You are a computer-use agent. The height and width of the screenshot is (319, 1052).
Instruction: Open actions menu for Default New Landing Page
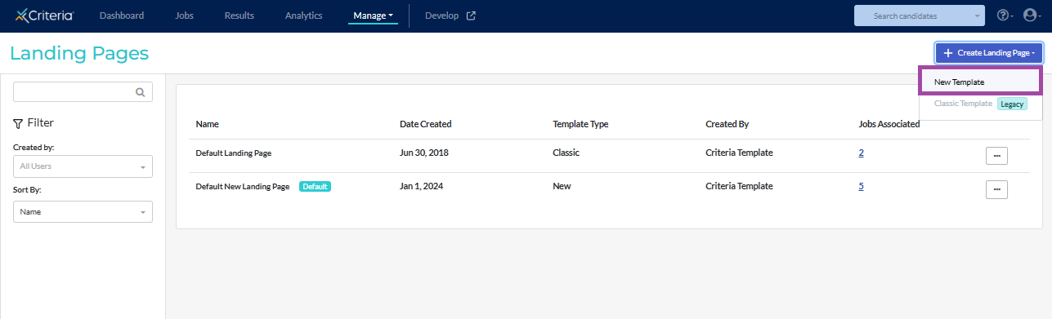point(996,189)
